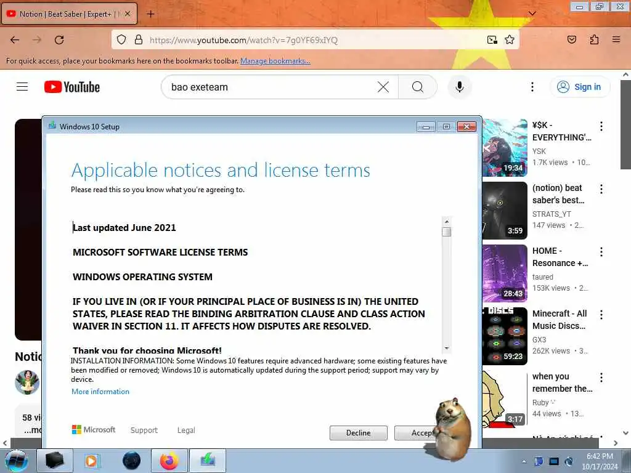Open the Legal link in Setup
This screenshot has height=473, width=631.
[186, 430]
